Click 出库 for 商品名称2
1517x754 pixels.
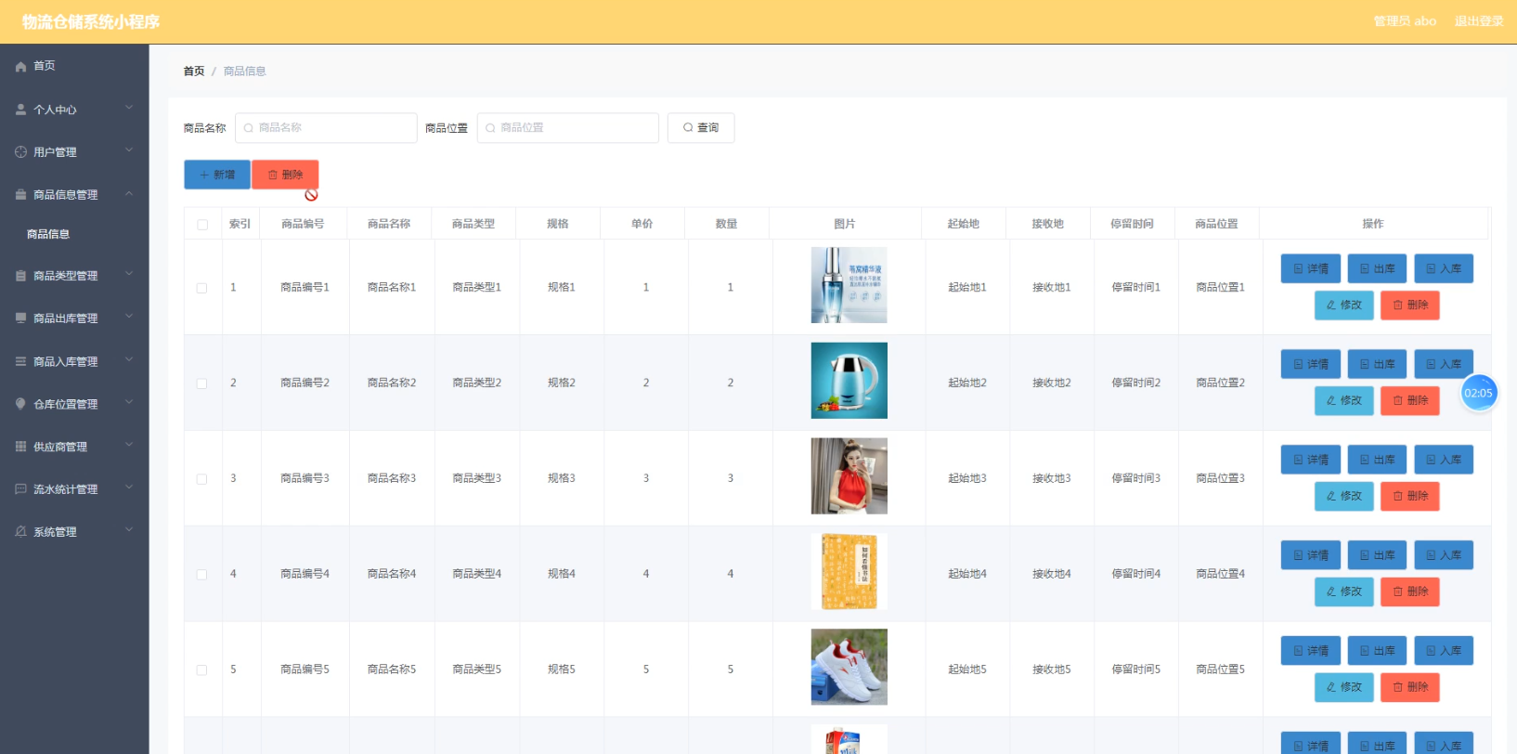(x=1378, y=364)
